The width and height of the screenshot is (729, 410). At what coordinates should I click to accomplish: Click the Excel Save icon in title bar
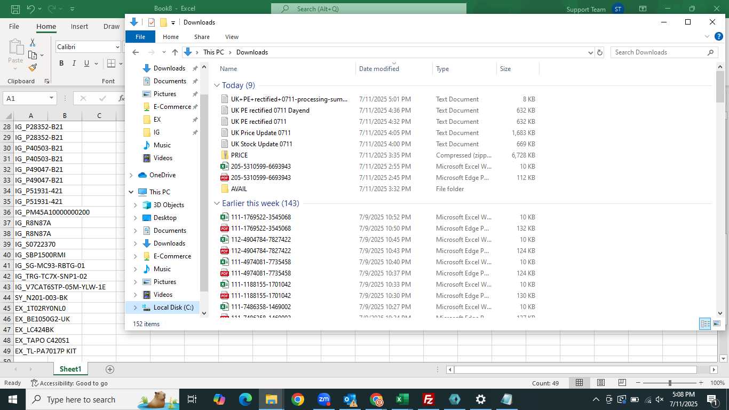15,9
